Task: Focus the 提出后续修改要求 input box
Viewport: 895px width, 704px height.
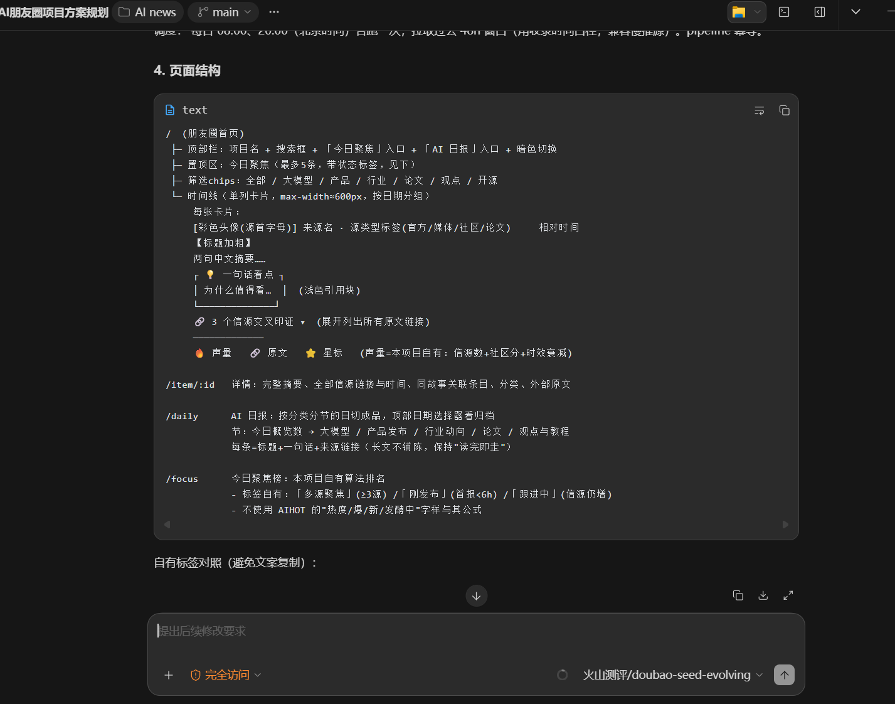Action: coord(476,631)
